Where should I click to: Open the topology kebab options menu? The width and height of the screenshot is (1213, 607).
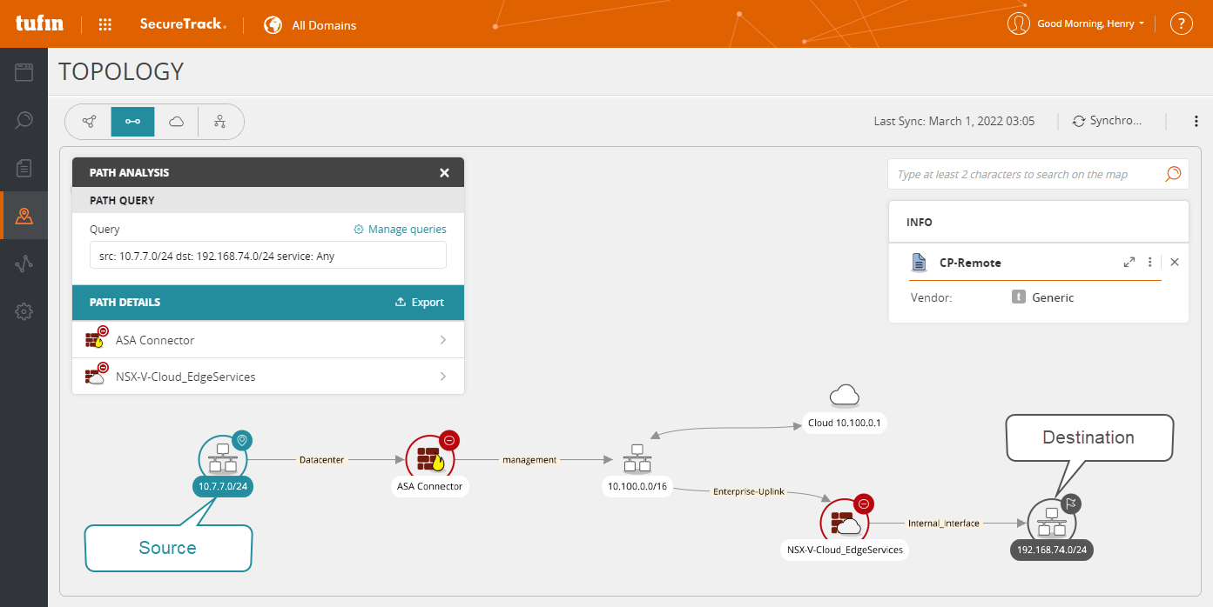point(1196,122)
